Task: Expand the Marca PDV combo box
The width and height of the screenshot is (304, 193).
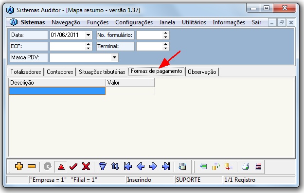Action: click(x=114, y=57)
